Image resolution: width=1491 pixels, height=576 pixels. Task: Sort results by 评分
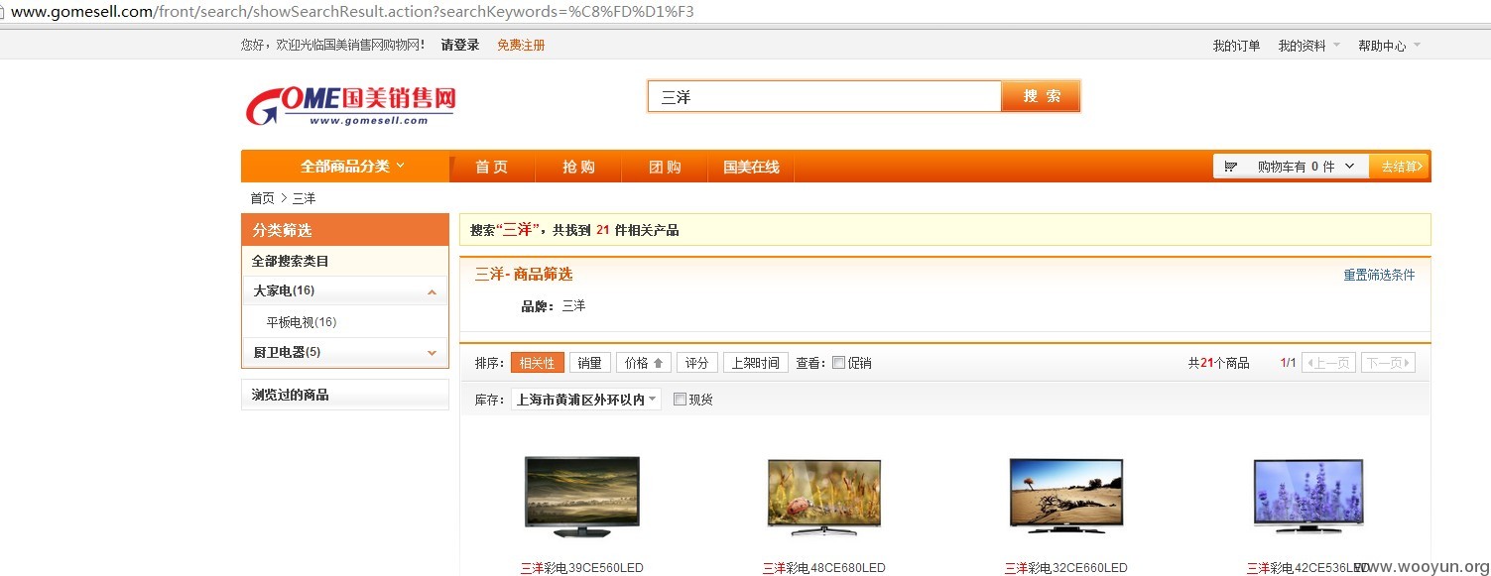click(697, 363)
